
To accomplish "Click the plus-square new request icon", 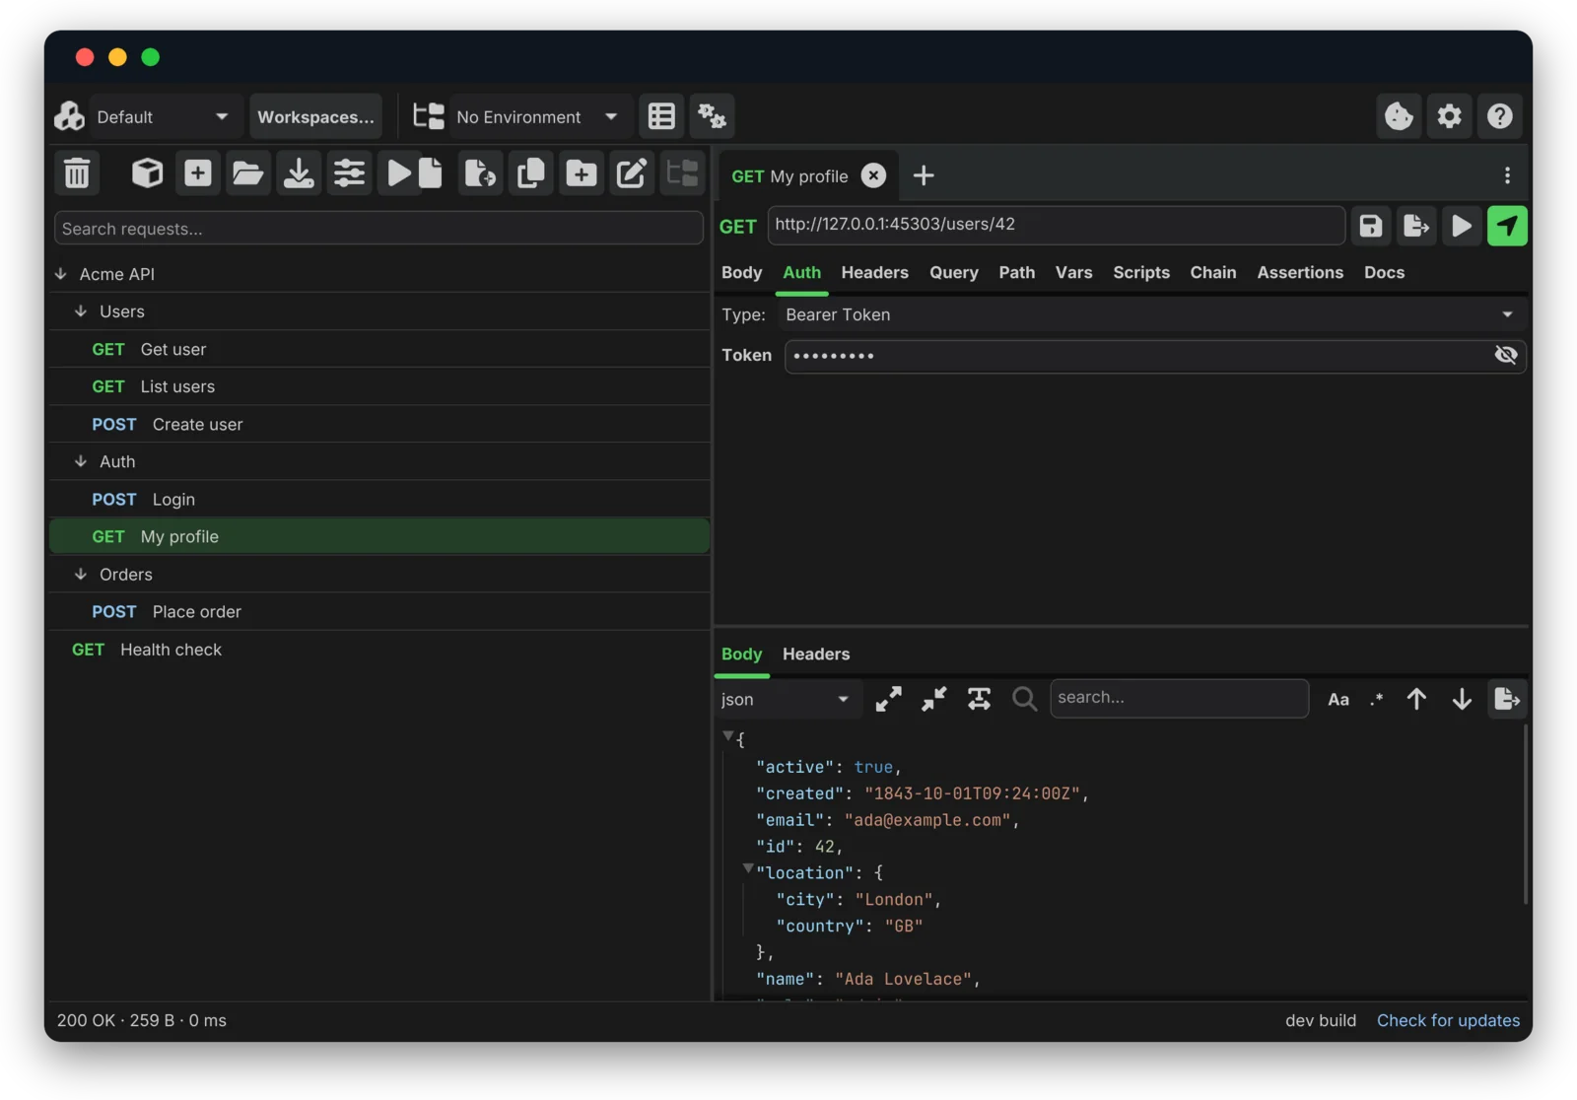I will click(198, 173).
